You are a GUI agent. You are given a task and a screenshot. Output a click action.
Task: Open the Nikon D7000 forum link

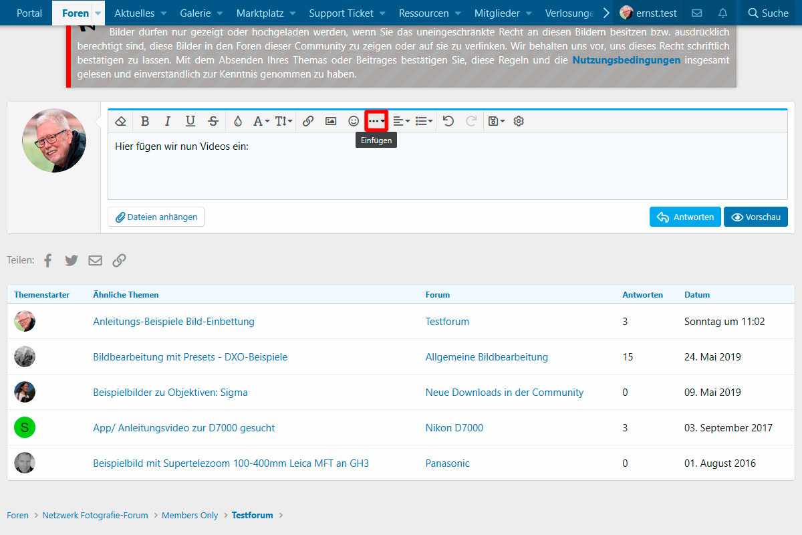[454, 428]
